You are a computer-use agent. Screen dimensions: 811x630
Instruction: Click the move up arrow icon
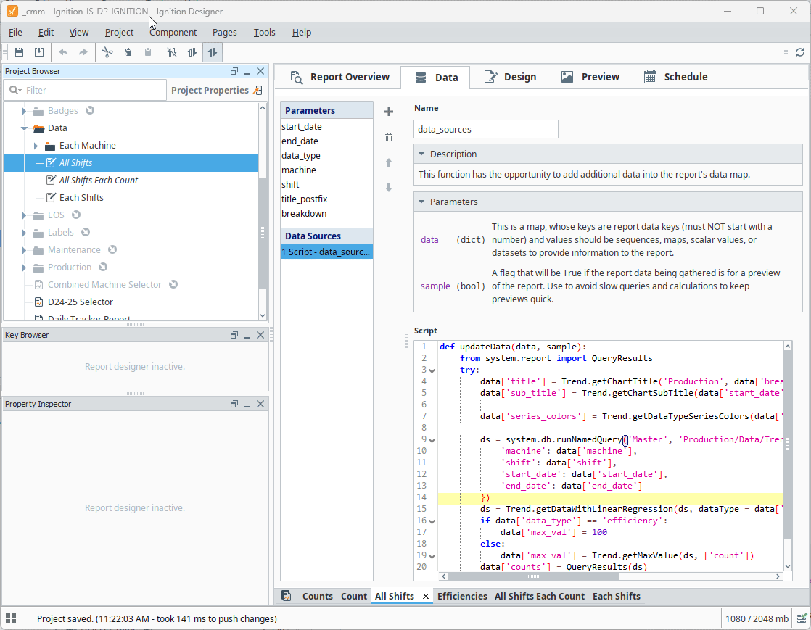point(389,162)
